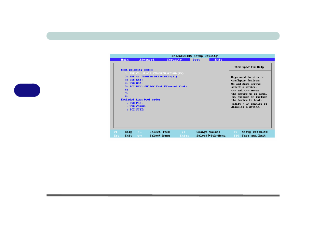
Task: Select boot entry 1: IDE CD
Action: point(154,73)
